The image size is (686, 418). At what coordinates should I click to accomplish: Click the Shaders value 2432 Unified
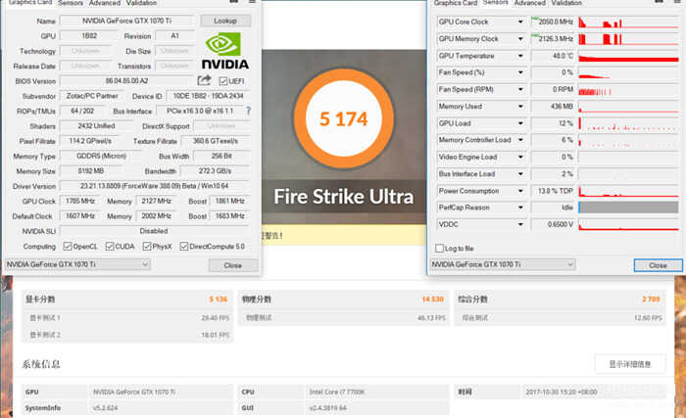96,126
